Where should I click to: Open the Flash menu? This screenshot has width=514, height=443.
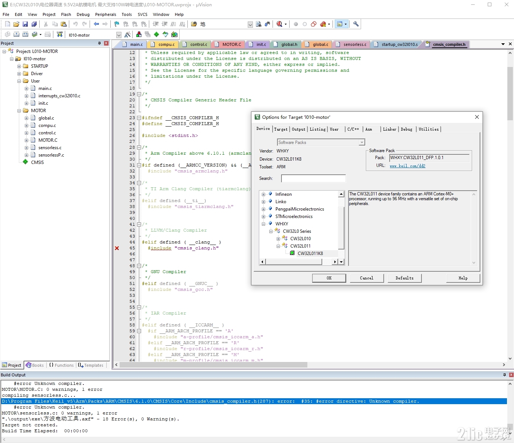coord(66,14)
